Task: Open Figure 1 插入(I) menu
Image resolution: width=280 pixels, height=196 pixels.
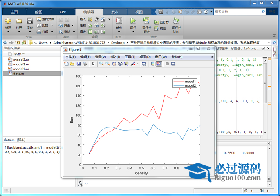Action: click(115, 57)
